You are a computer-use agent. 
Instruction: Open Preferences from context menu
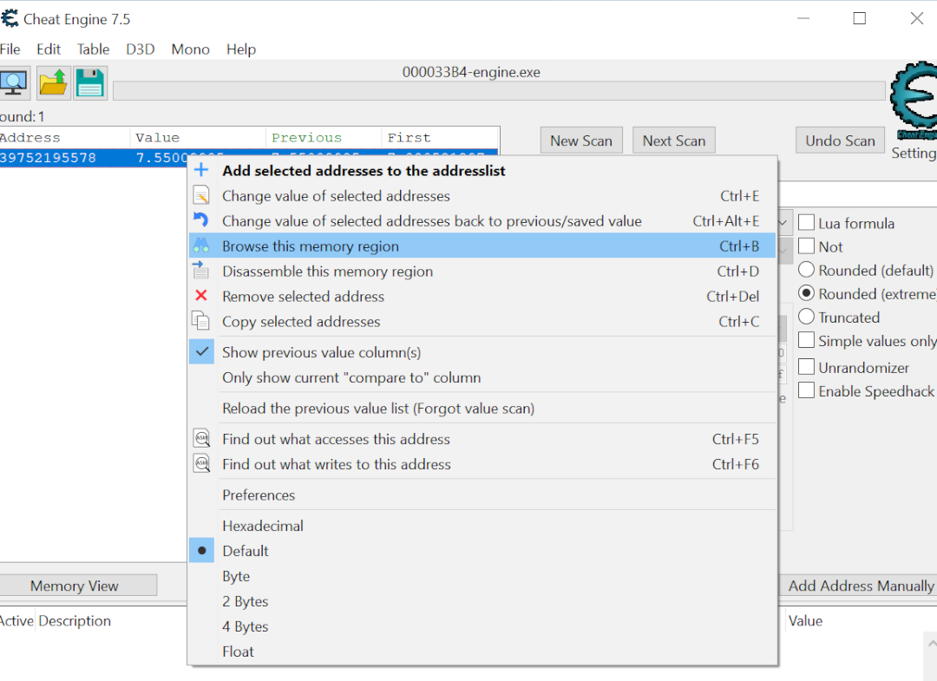coord(482,494)
